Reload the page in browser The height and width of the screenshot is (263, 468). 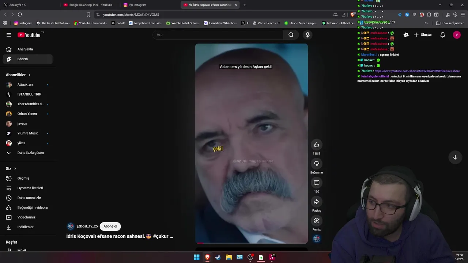[20, 15]
